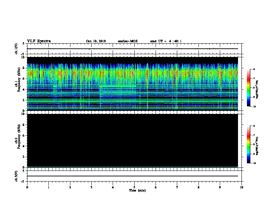Viewport: 272px width, 210px height.
Task: Click the "Time (min)" x-axis label
Action: click(137, 190)
